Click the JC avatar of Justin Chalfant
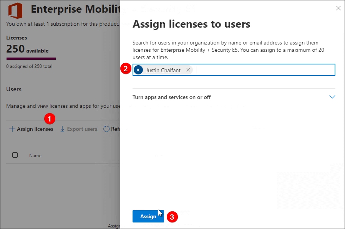The width and height of the screenshot is (345, 229). 138,70
